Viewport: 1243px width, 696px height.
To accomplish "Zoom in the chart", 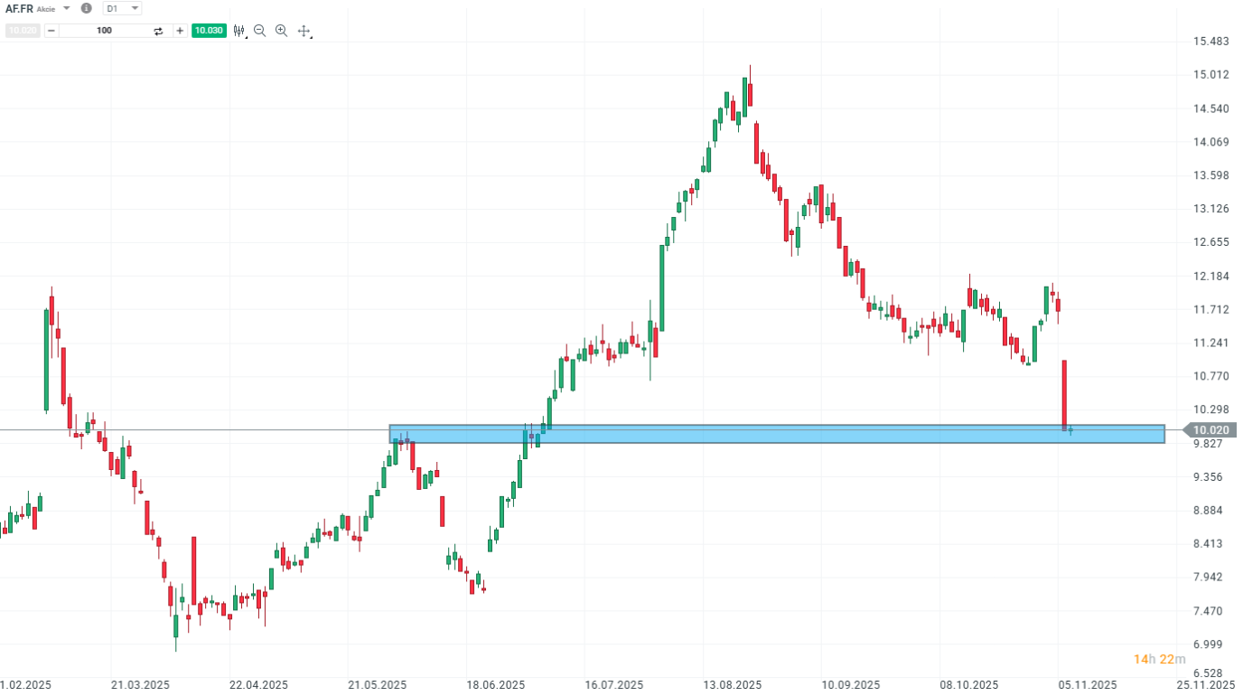I will pos(281,31).
